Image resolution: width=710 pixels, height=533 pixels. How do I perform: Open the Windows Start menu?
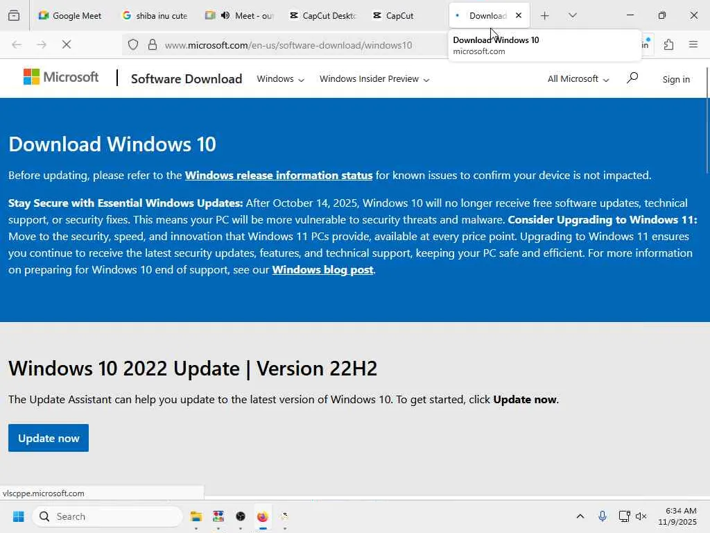click(19, 516)
